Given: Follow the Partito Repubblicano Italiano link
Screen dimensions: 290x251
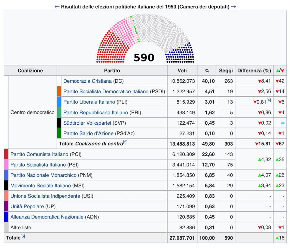Looking at the screenshot, I should coord(96,112).
